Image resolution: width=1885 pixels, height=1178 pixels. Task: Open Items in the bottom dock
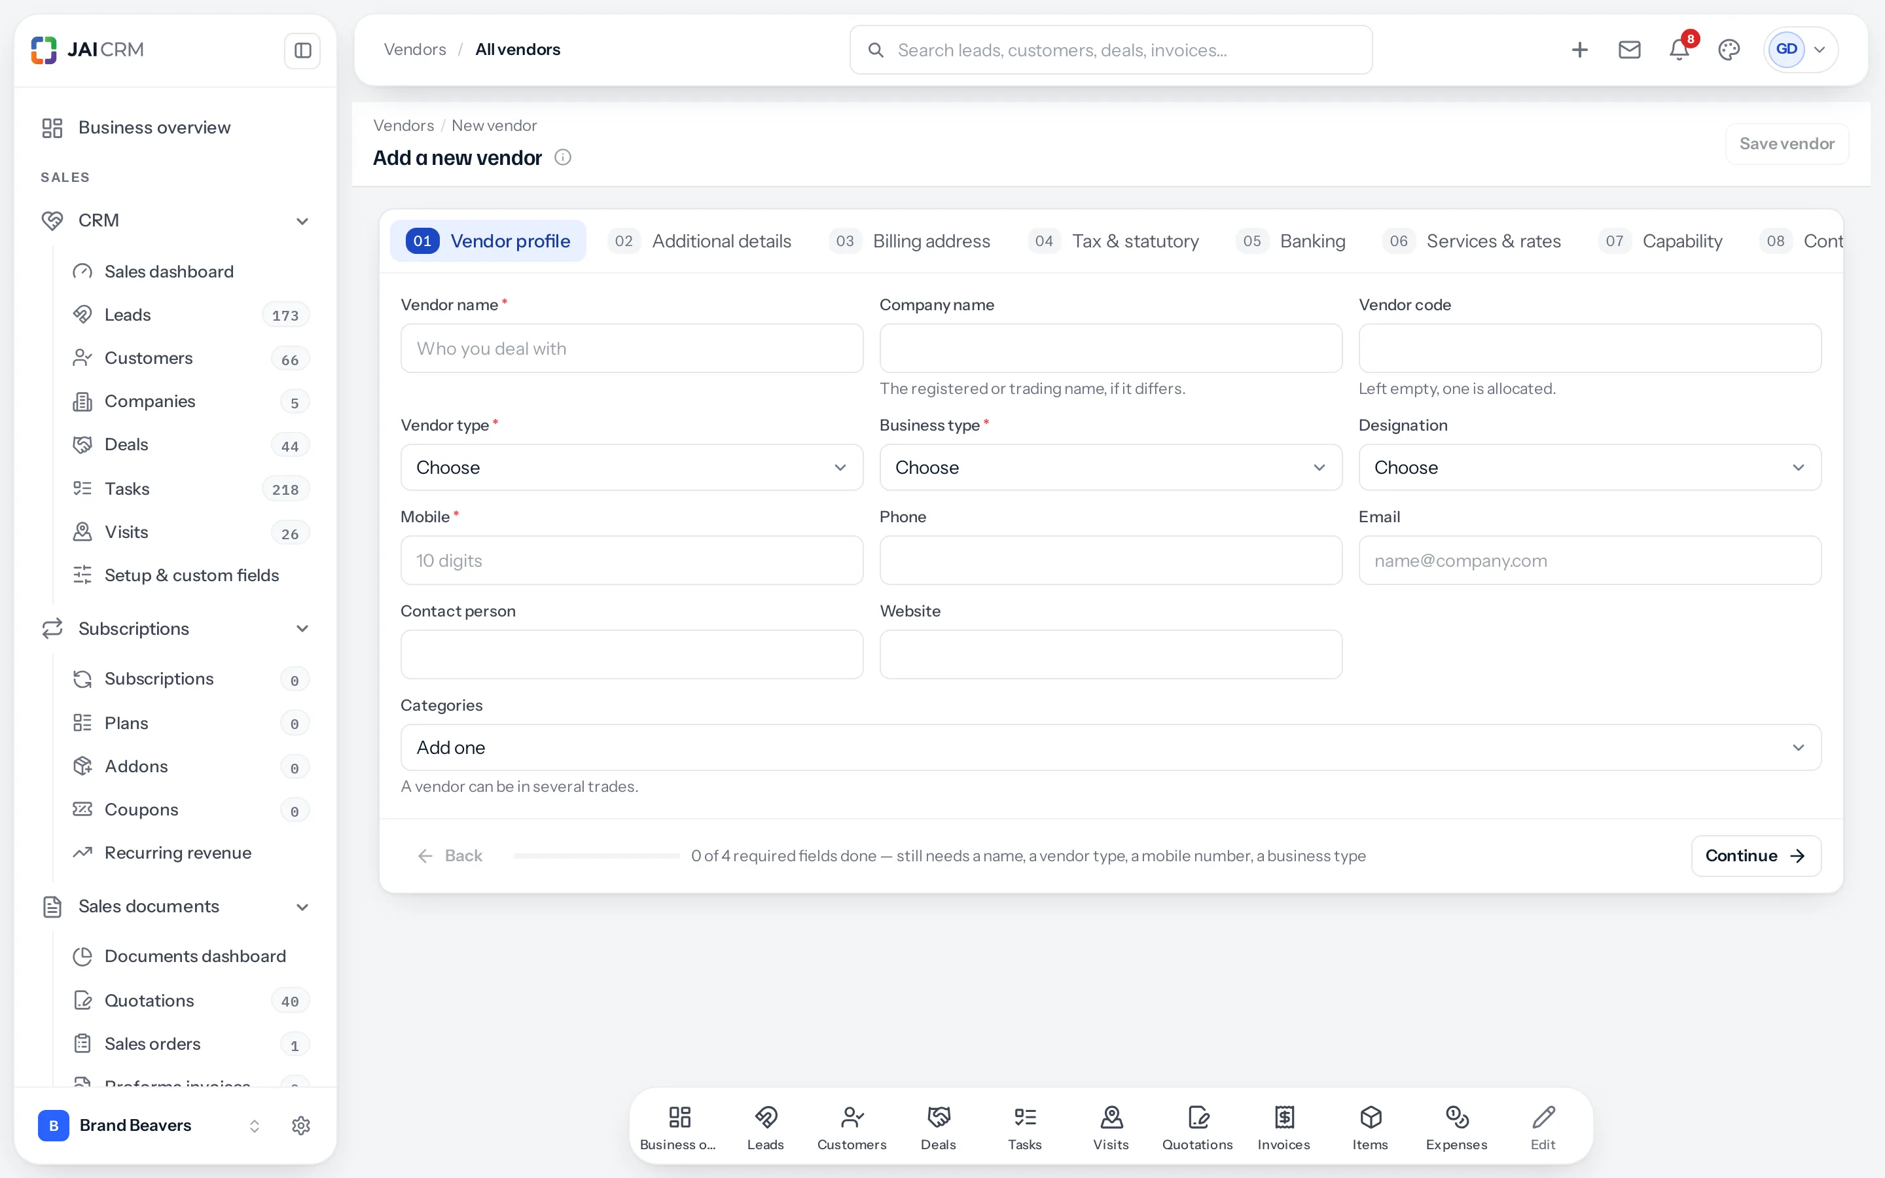pos(1370,1126)
